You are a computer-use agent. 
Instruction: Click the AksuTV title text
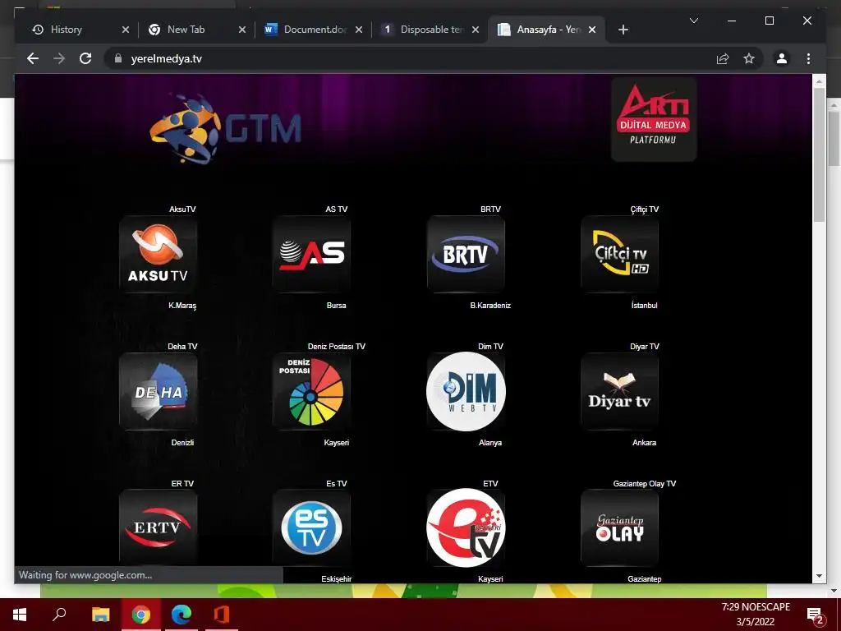click(182, 210)
